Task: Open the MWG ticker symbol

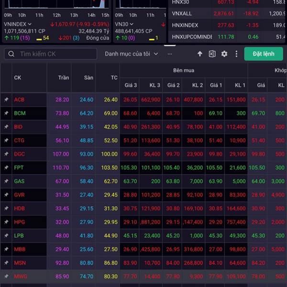Action: (x=21, y=276)
